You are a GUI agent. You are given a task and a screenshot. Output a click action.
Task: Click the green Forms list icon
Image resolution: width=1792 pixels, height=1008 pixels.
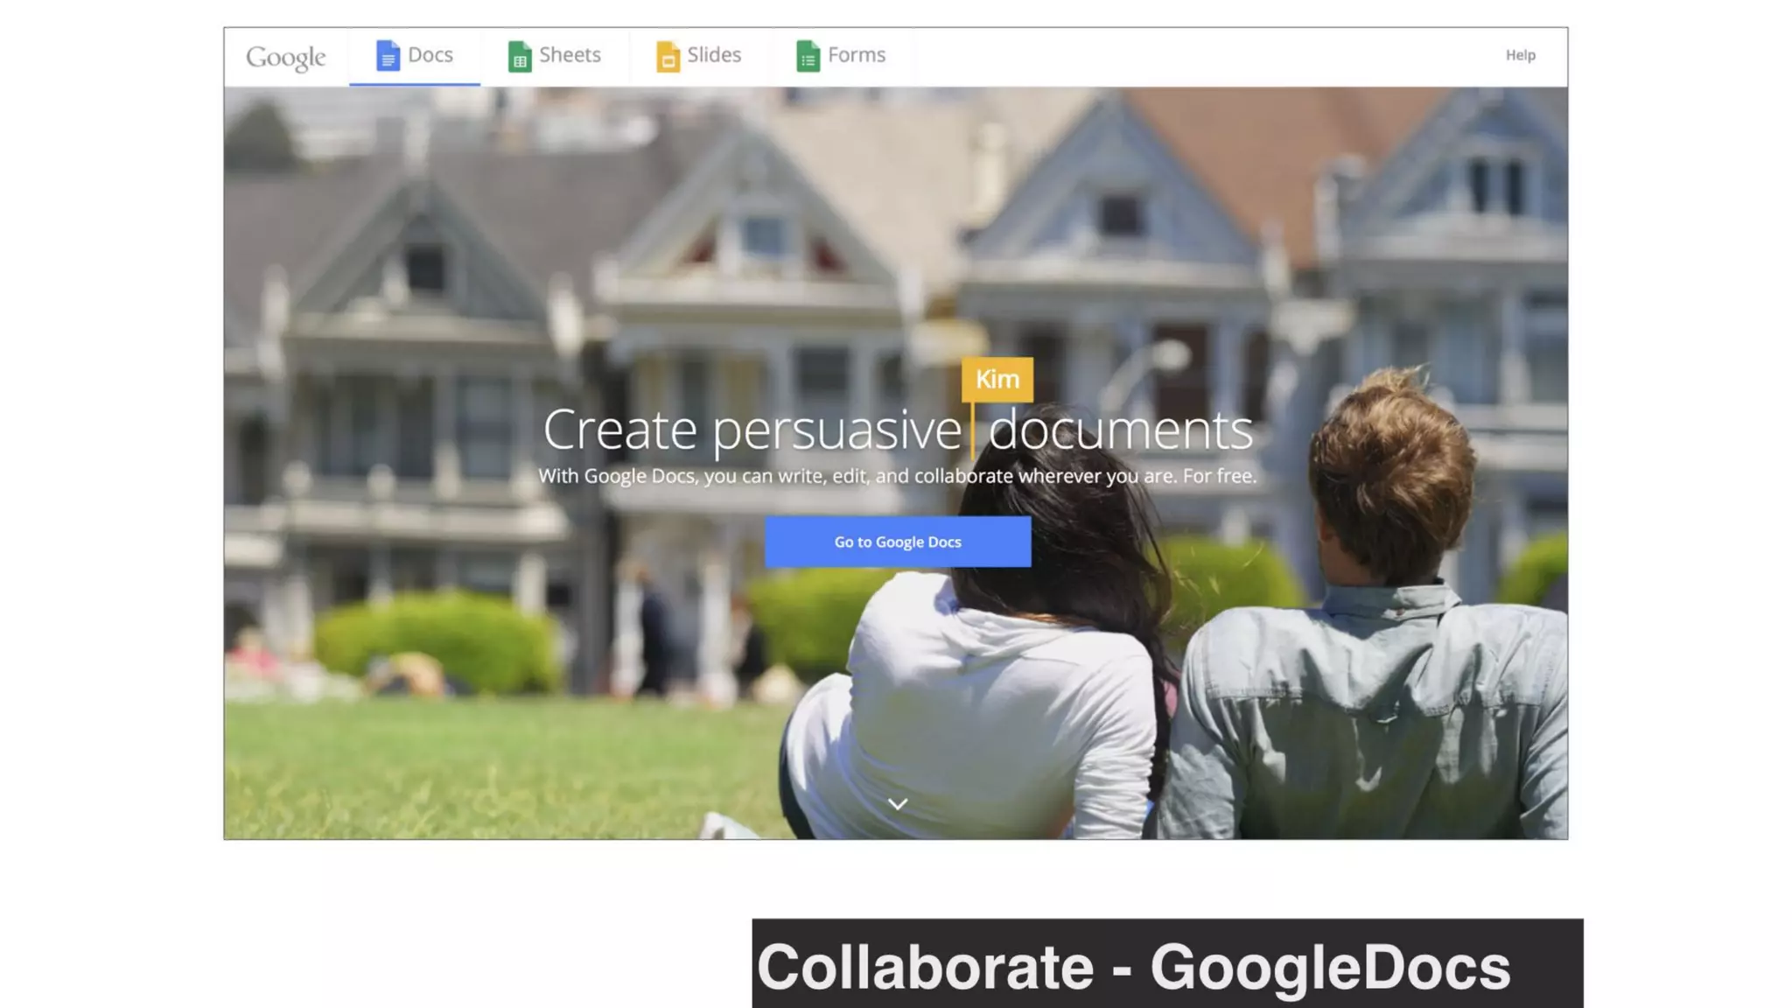[808, 57]
